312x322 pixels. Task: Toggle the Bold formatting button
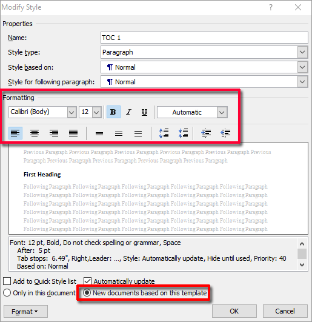click(113, 112)
